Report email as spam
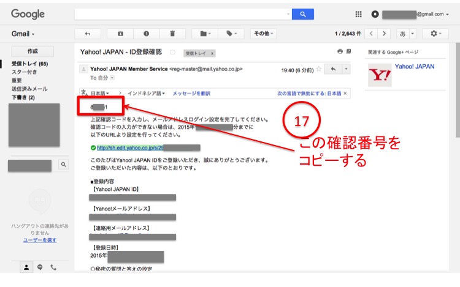The image size is (460, 287). tap(146, 34)
